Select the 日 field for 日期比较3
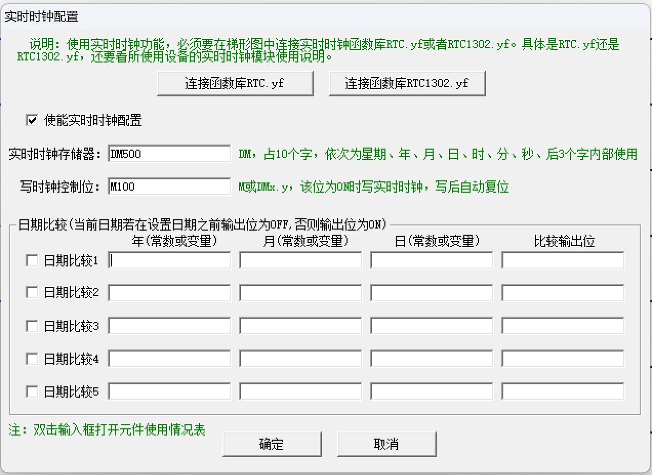652x475 pixels. point(432,326)
